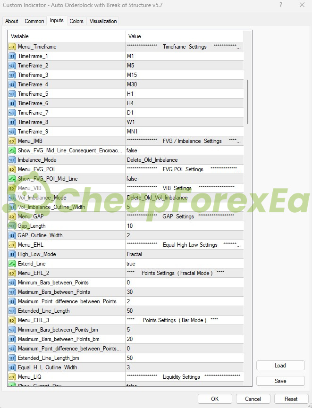Click the integer icon beside Equal_H_L_Outline_Width
Viewport: 312px width, 408px height.
[12, 367]
